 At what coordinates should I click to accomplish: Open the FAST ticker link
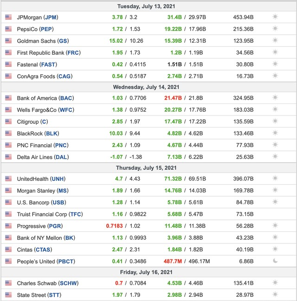tap(48, 64)
